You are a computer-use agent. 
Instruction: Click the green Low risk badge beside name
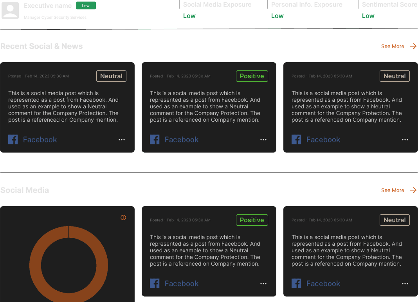tap(86, 5)
